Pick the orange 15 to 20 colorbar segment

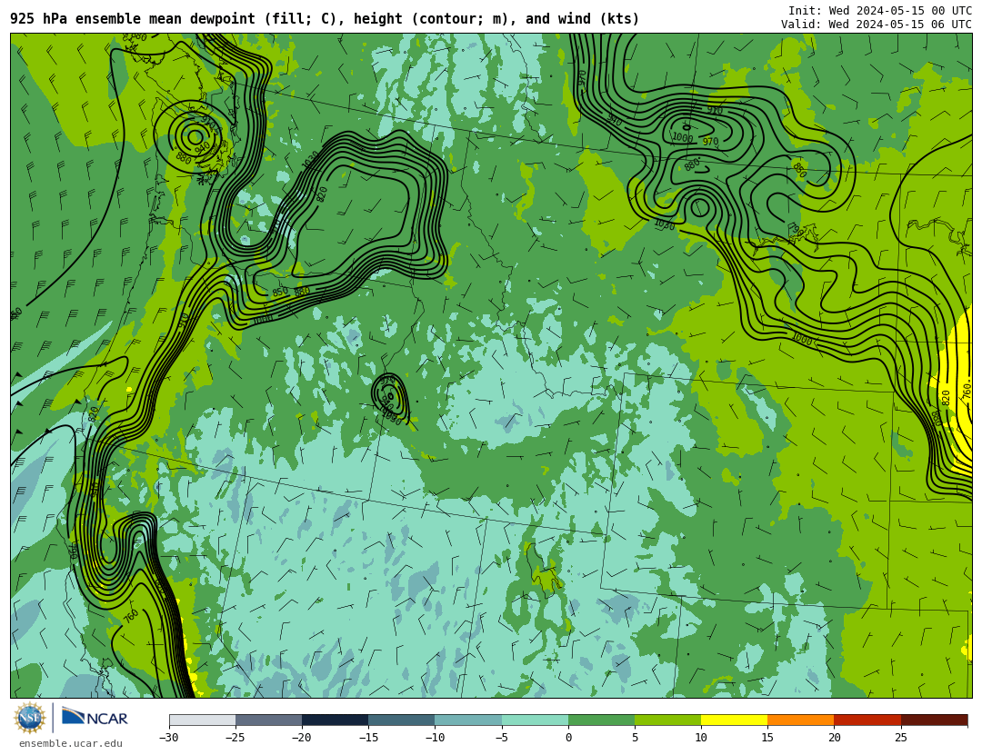point(801,720)
